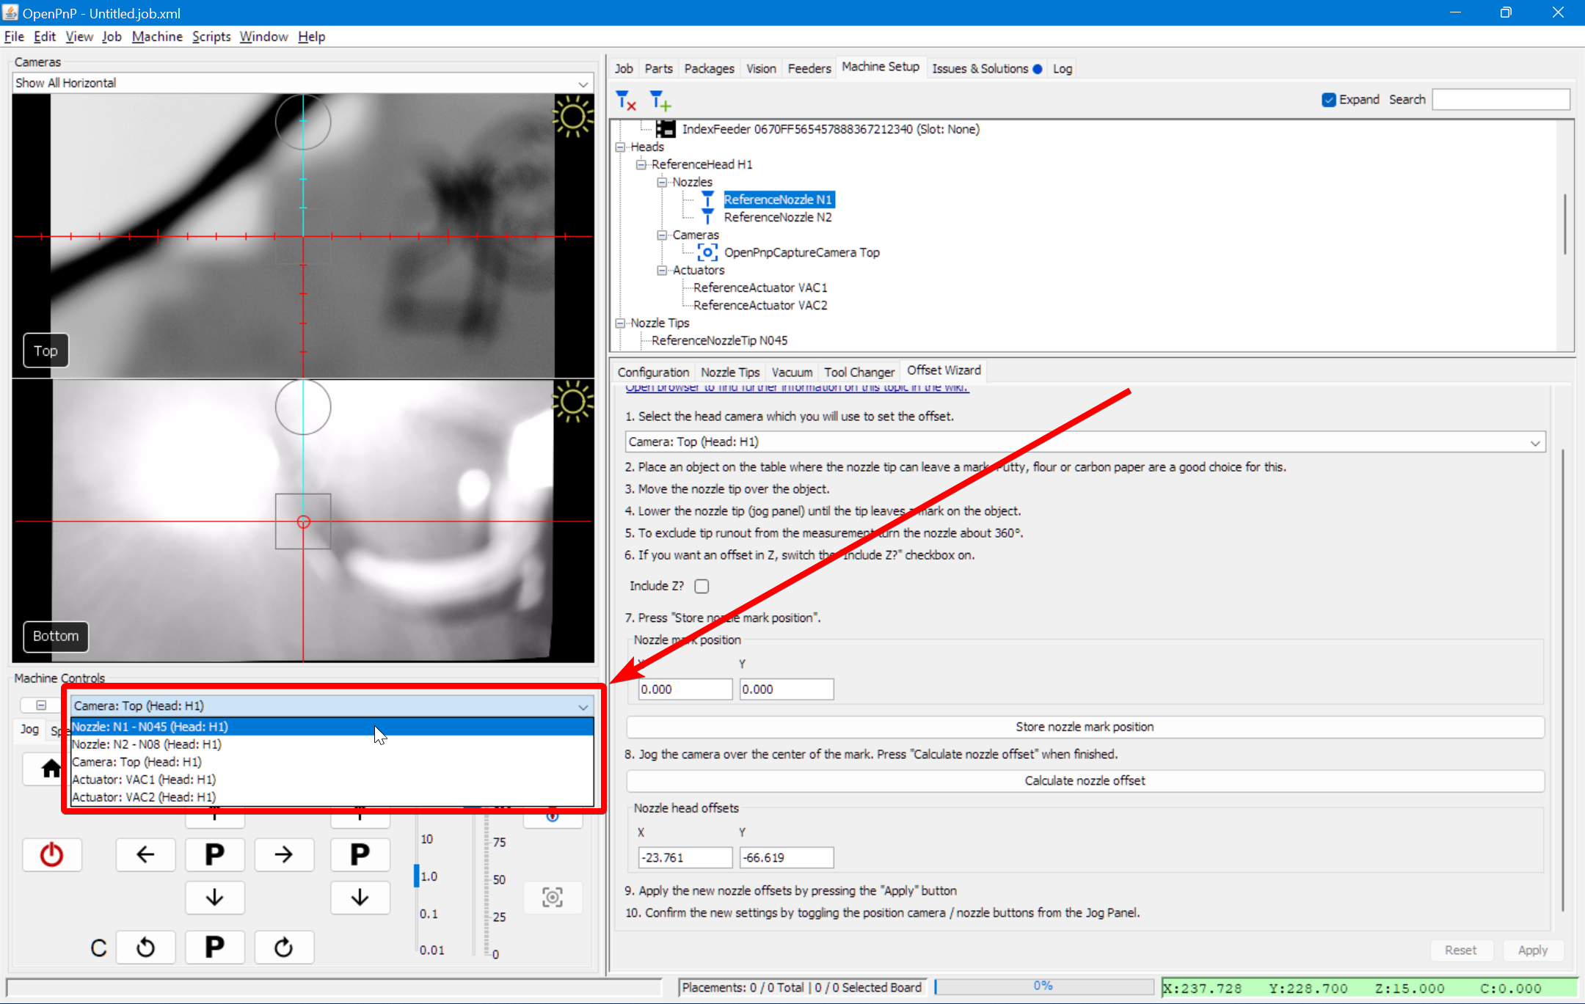Toggle the Top camera brightness sun icon
1585x1004 pixels.
[573, 117]
